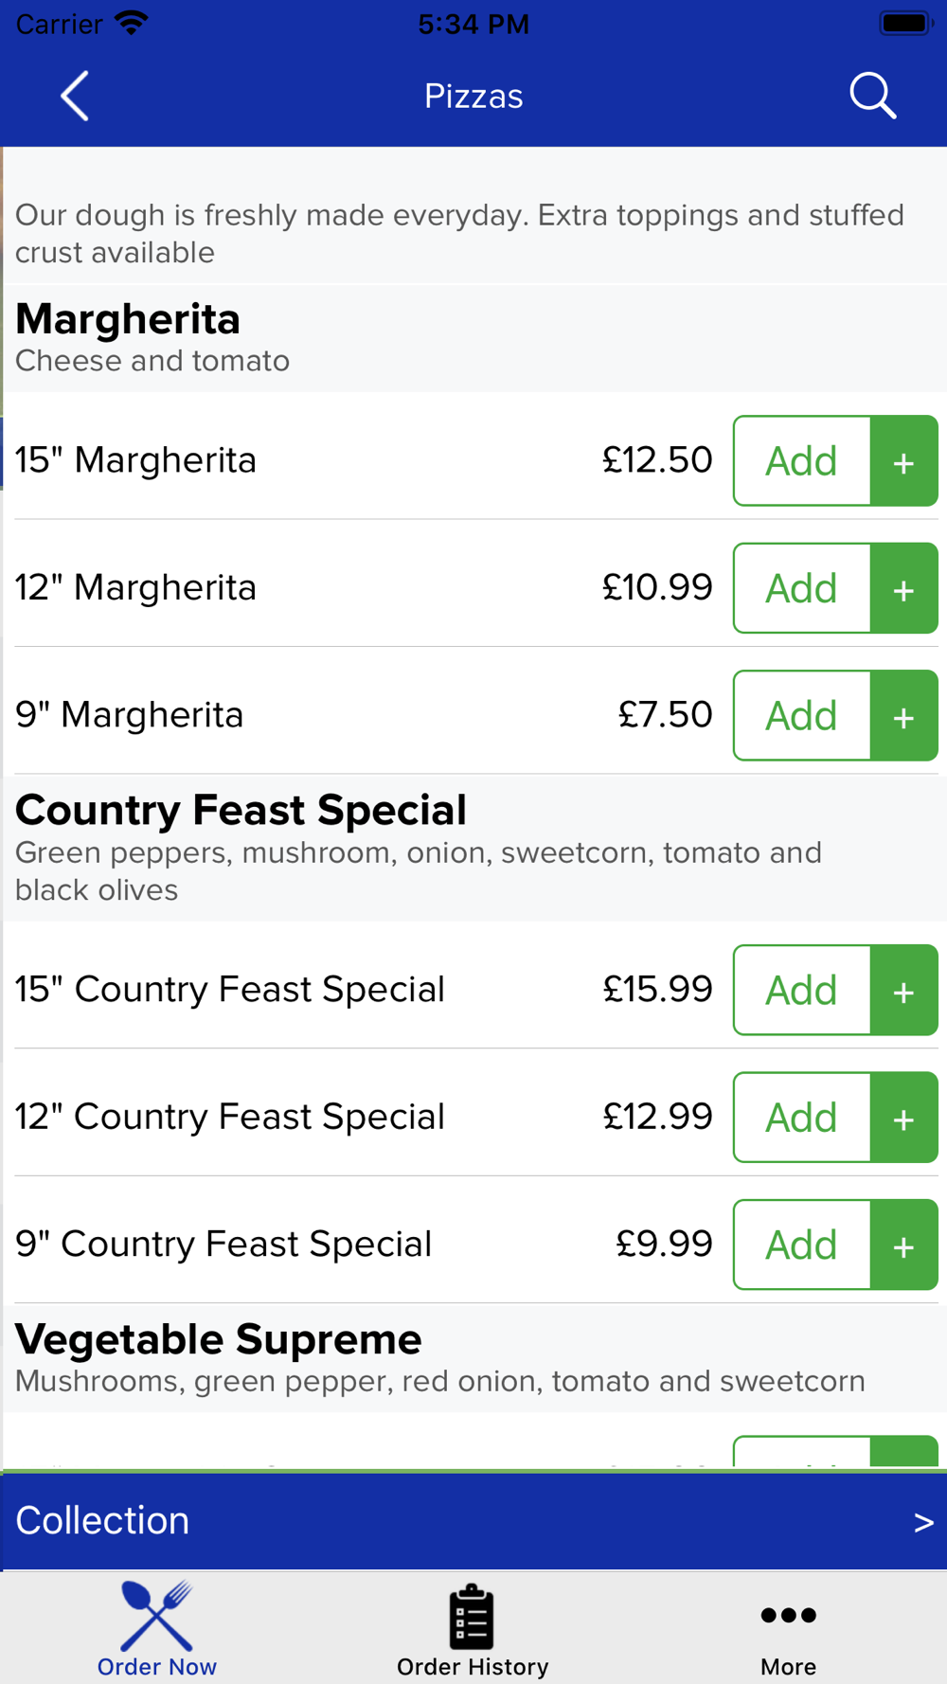The width and height of the screenshot is (947, 1684).
Task: Add 12" Country Feast Special
Action: [802, 1117]
